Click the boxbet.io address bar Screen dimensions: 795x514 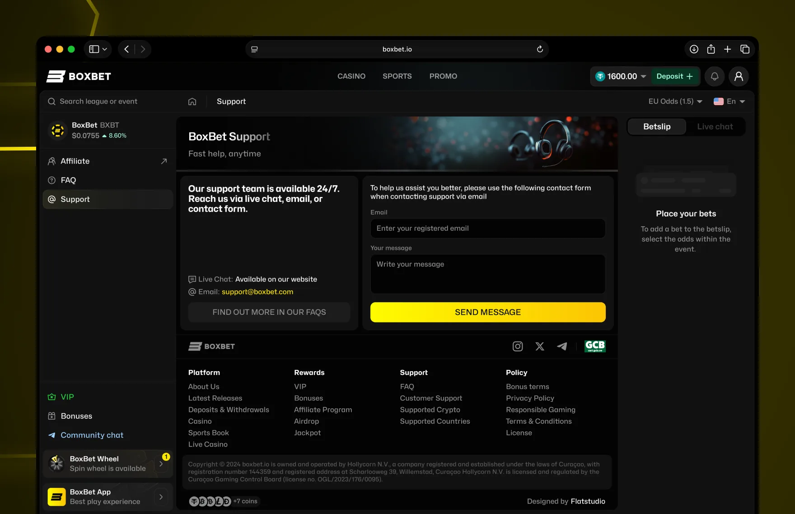pyautogui.click(x=397, y=49)
